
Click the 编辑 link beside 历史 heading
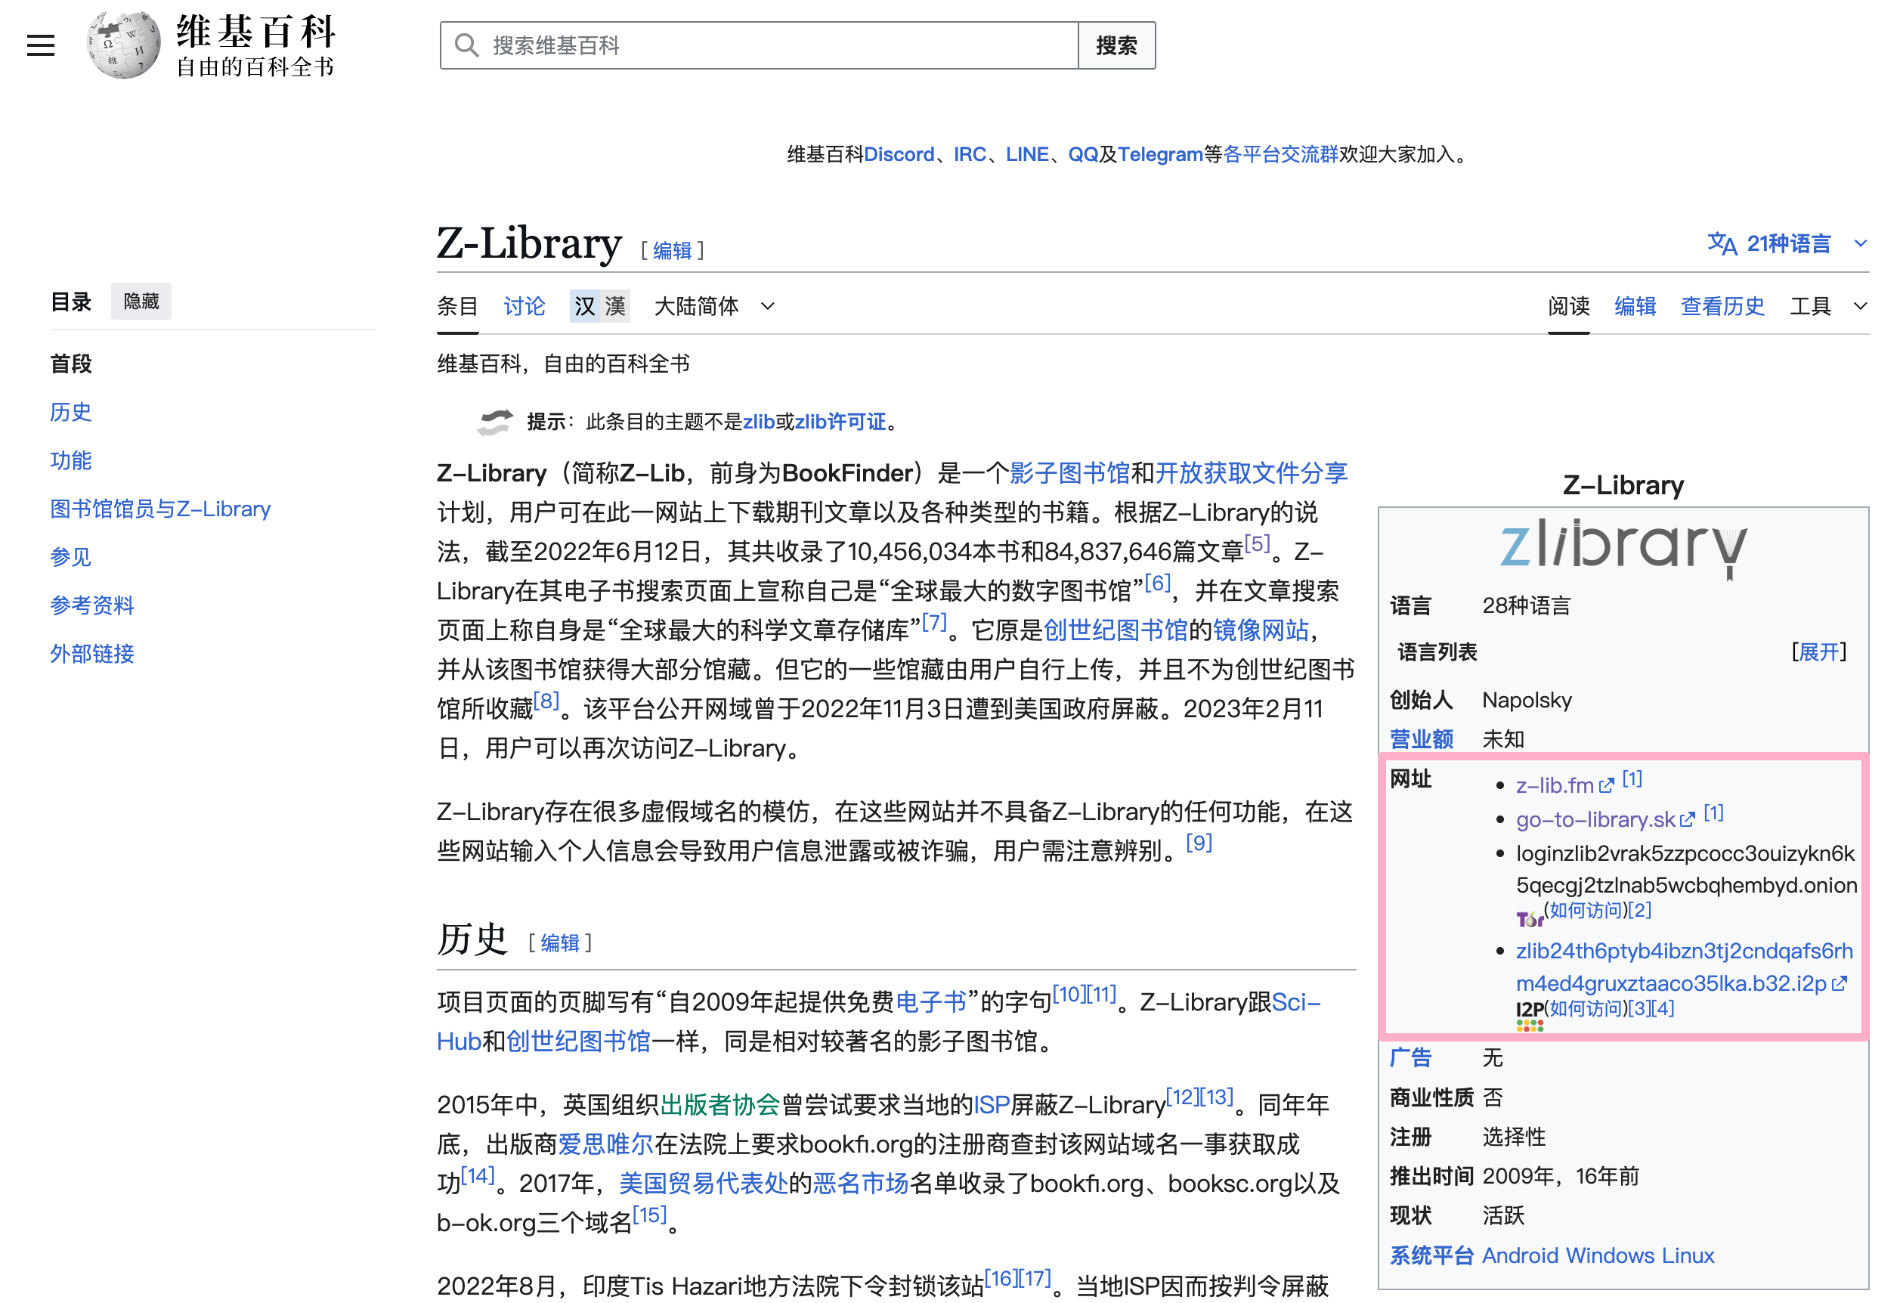click(x=560, y=943)
